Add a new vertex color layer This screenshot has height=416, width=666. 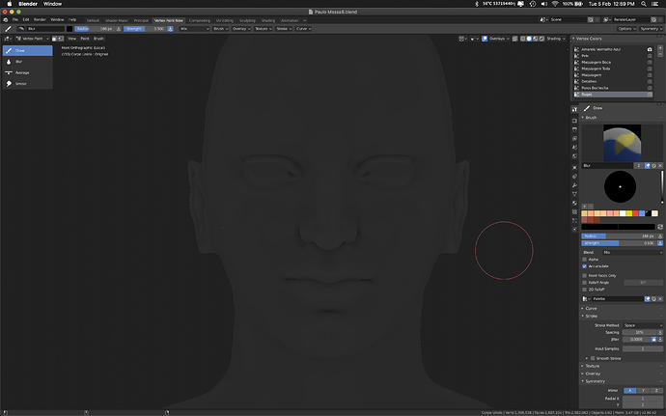(x=660, y=48)
